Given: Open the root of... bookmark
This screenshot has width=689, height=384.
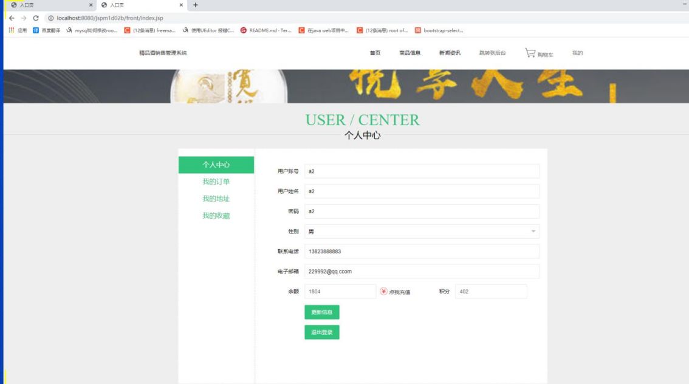Looking at the screenshot, I should click(382, 30).
